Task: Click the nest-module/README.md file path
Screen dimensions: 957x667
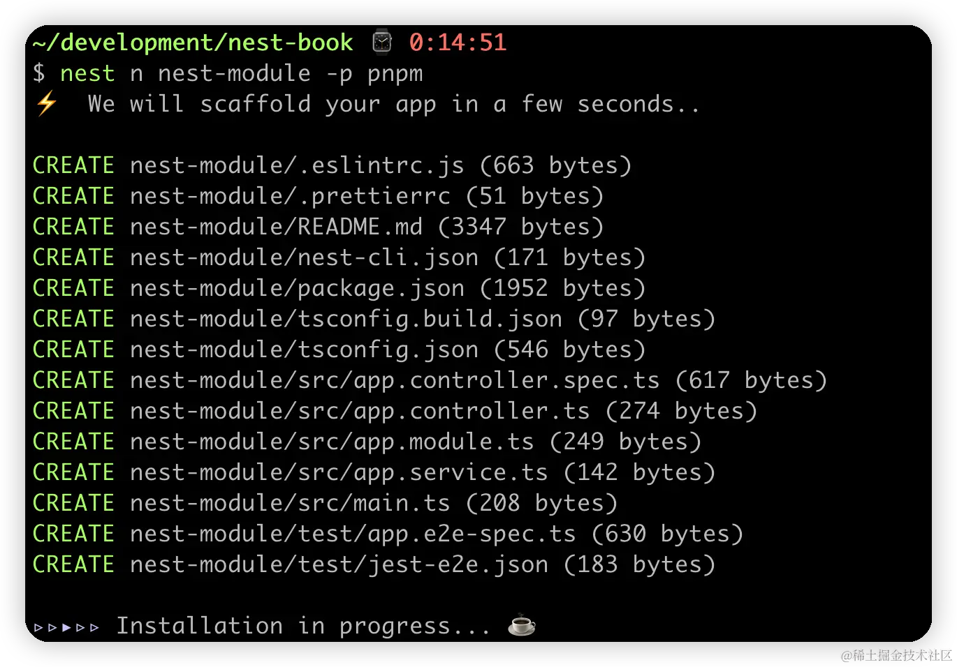Action: pos(276,227)
